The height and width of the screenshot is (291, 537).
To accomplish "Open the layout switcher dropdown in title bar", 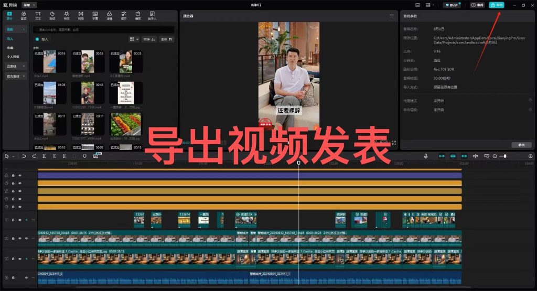I will pyautogui.click(x=429, y=5).
